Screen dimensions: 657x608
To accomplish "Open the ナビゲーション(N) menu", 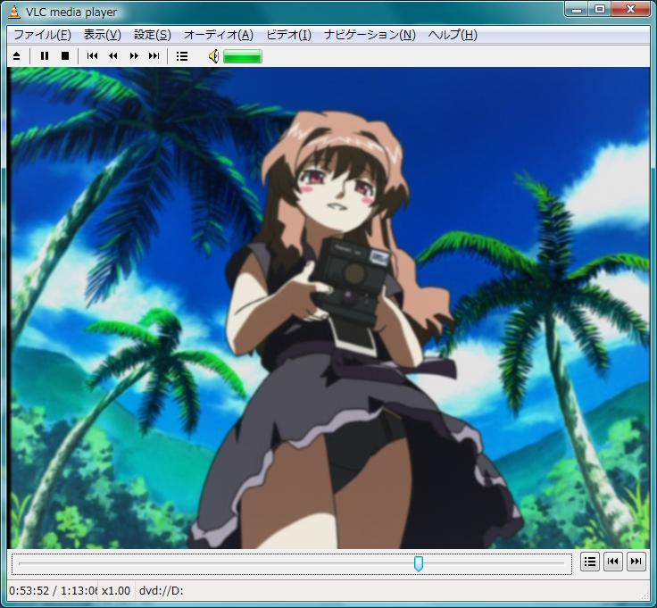I will click(370, 35).
